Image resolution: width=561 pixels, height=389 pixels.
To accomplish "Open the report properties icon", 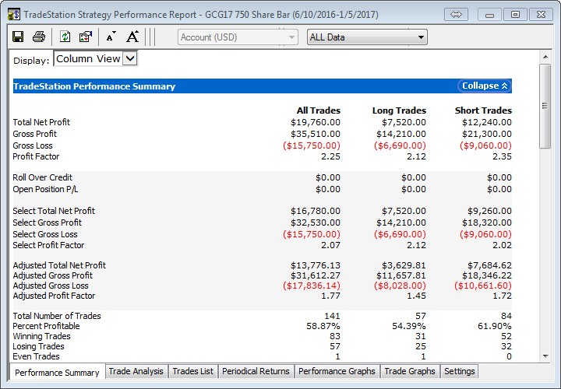I will pyautogui.click(x=85, y=37).
